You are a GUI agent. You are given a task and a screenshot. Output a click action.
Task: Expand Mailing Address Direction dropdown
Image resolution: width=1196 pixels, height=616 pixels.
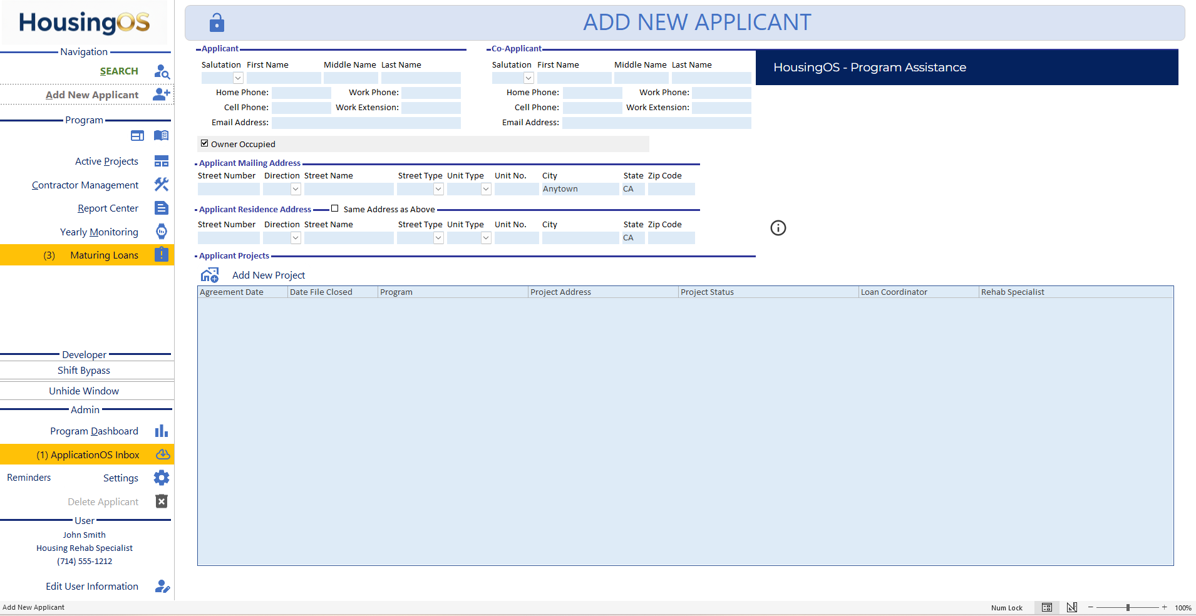click(296, 189)
